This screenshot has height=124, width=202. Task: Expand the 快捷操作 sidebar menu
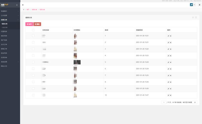coord(10,11)
